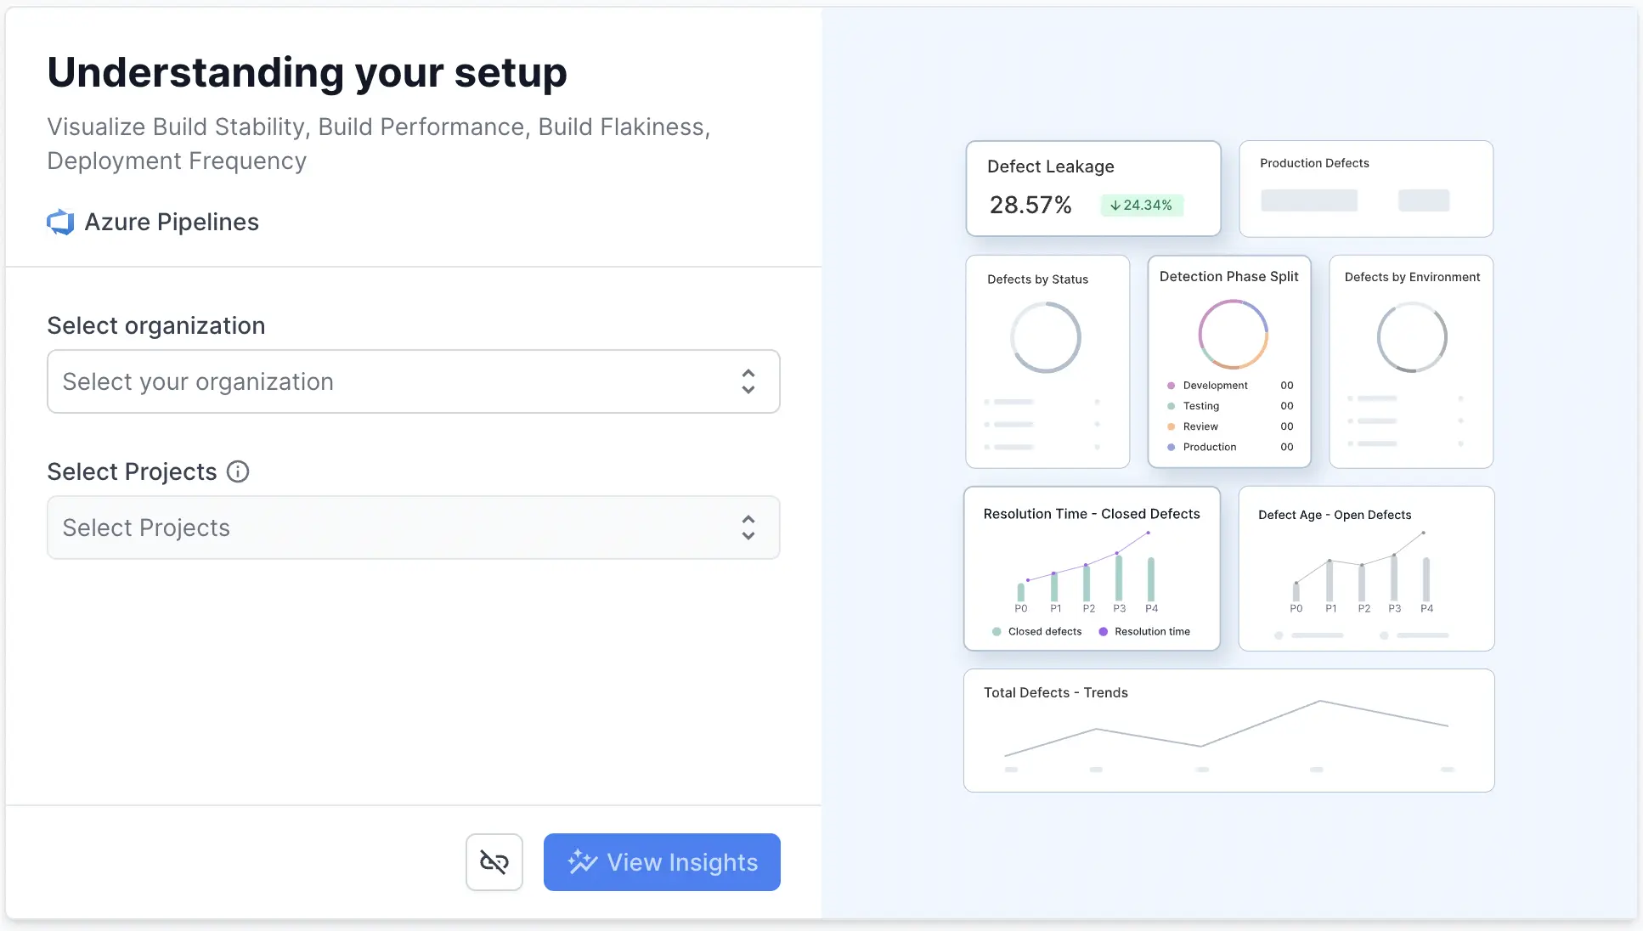Screen dimensions: 1643x931
Task: Click the Azure Pipelines logo icon
Action: click(60, 223)
